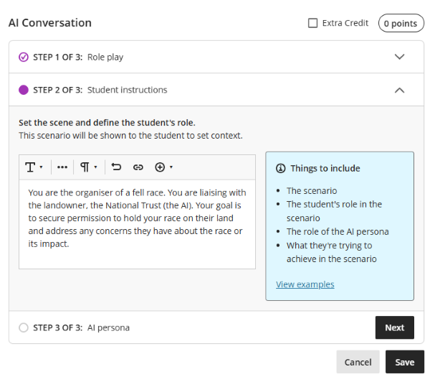Click the Step 2 Student instructions header

[127, 90]
